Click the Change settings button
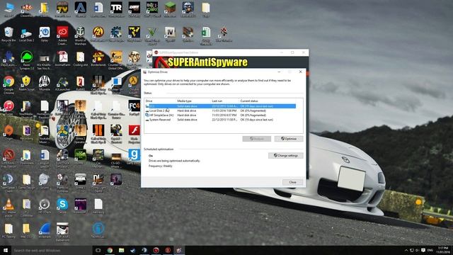453x255 pixels. [285, 156]
